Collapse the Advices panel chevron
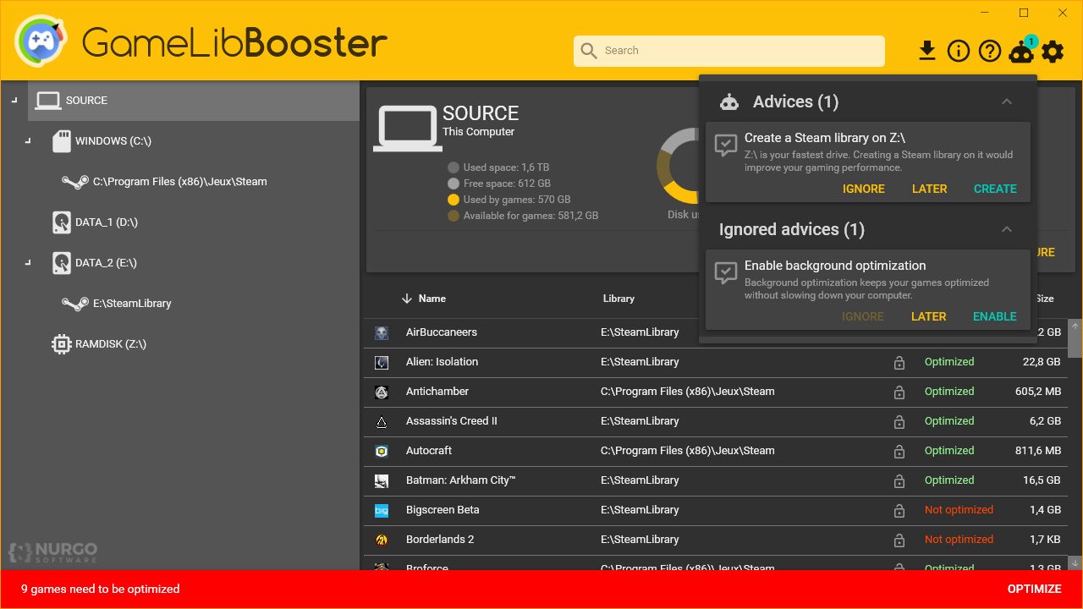1083x609 pixels. pyautogui.click(x=1007, y=101)
